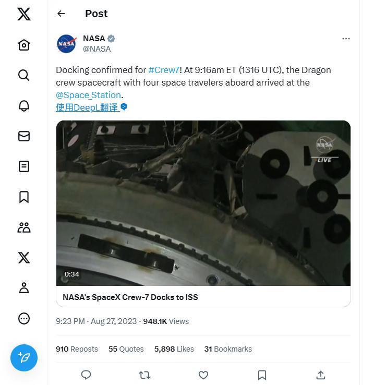The height and width of the screenshot is (385, 374).
Task: Bookmark this post from the action bar
Action: pos(262,375)
